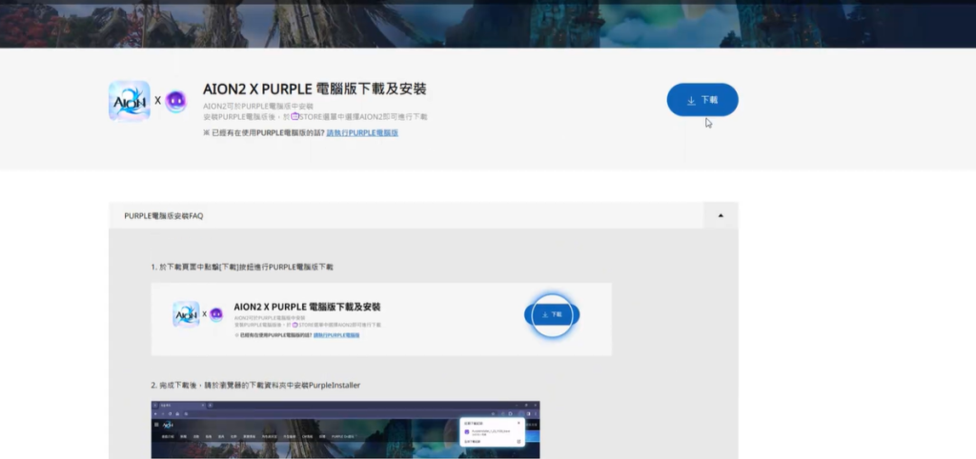Open the 請執行PURPLE電腦版 link
976x459 pixels.
[x=362, y=133]
